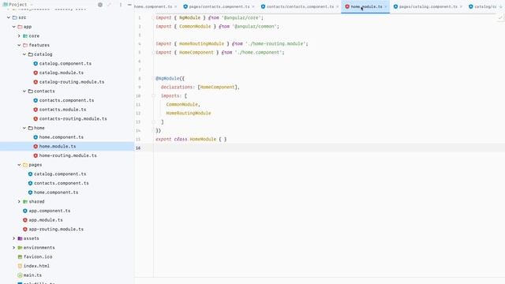Expand the assets folder
The width and height of the screenshot is (505, 284).
point(14,238)
